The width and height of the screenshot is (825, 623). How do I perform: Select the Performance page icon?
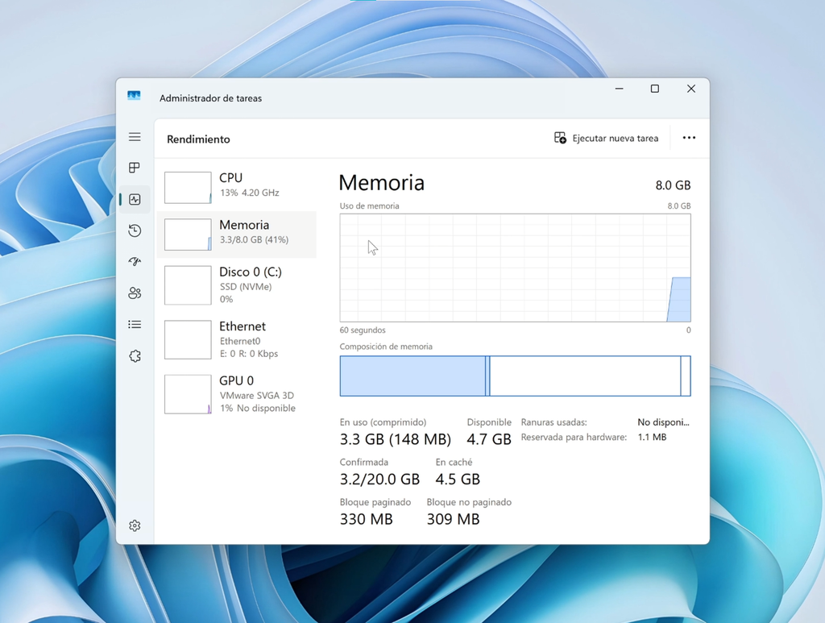coord(135,199)
